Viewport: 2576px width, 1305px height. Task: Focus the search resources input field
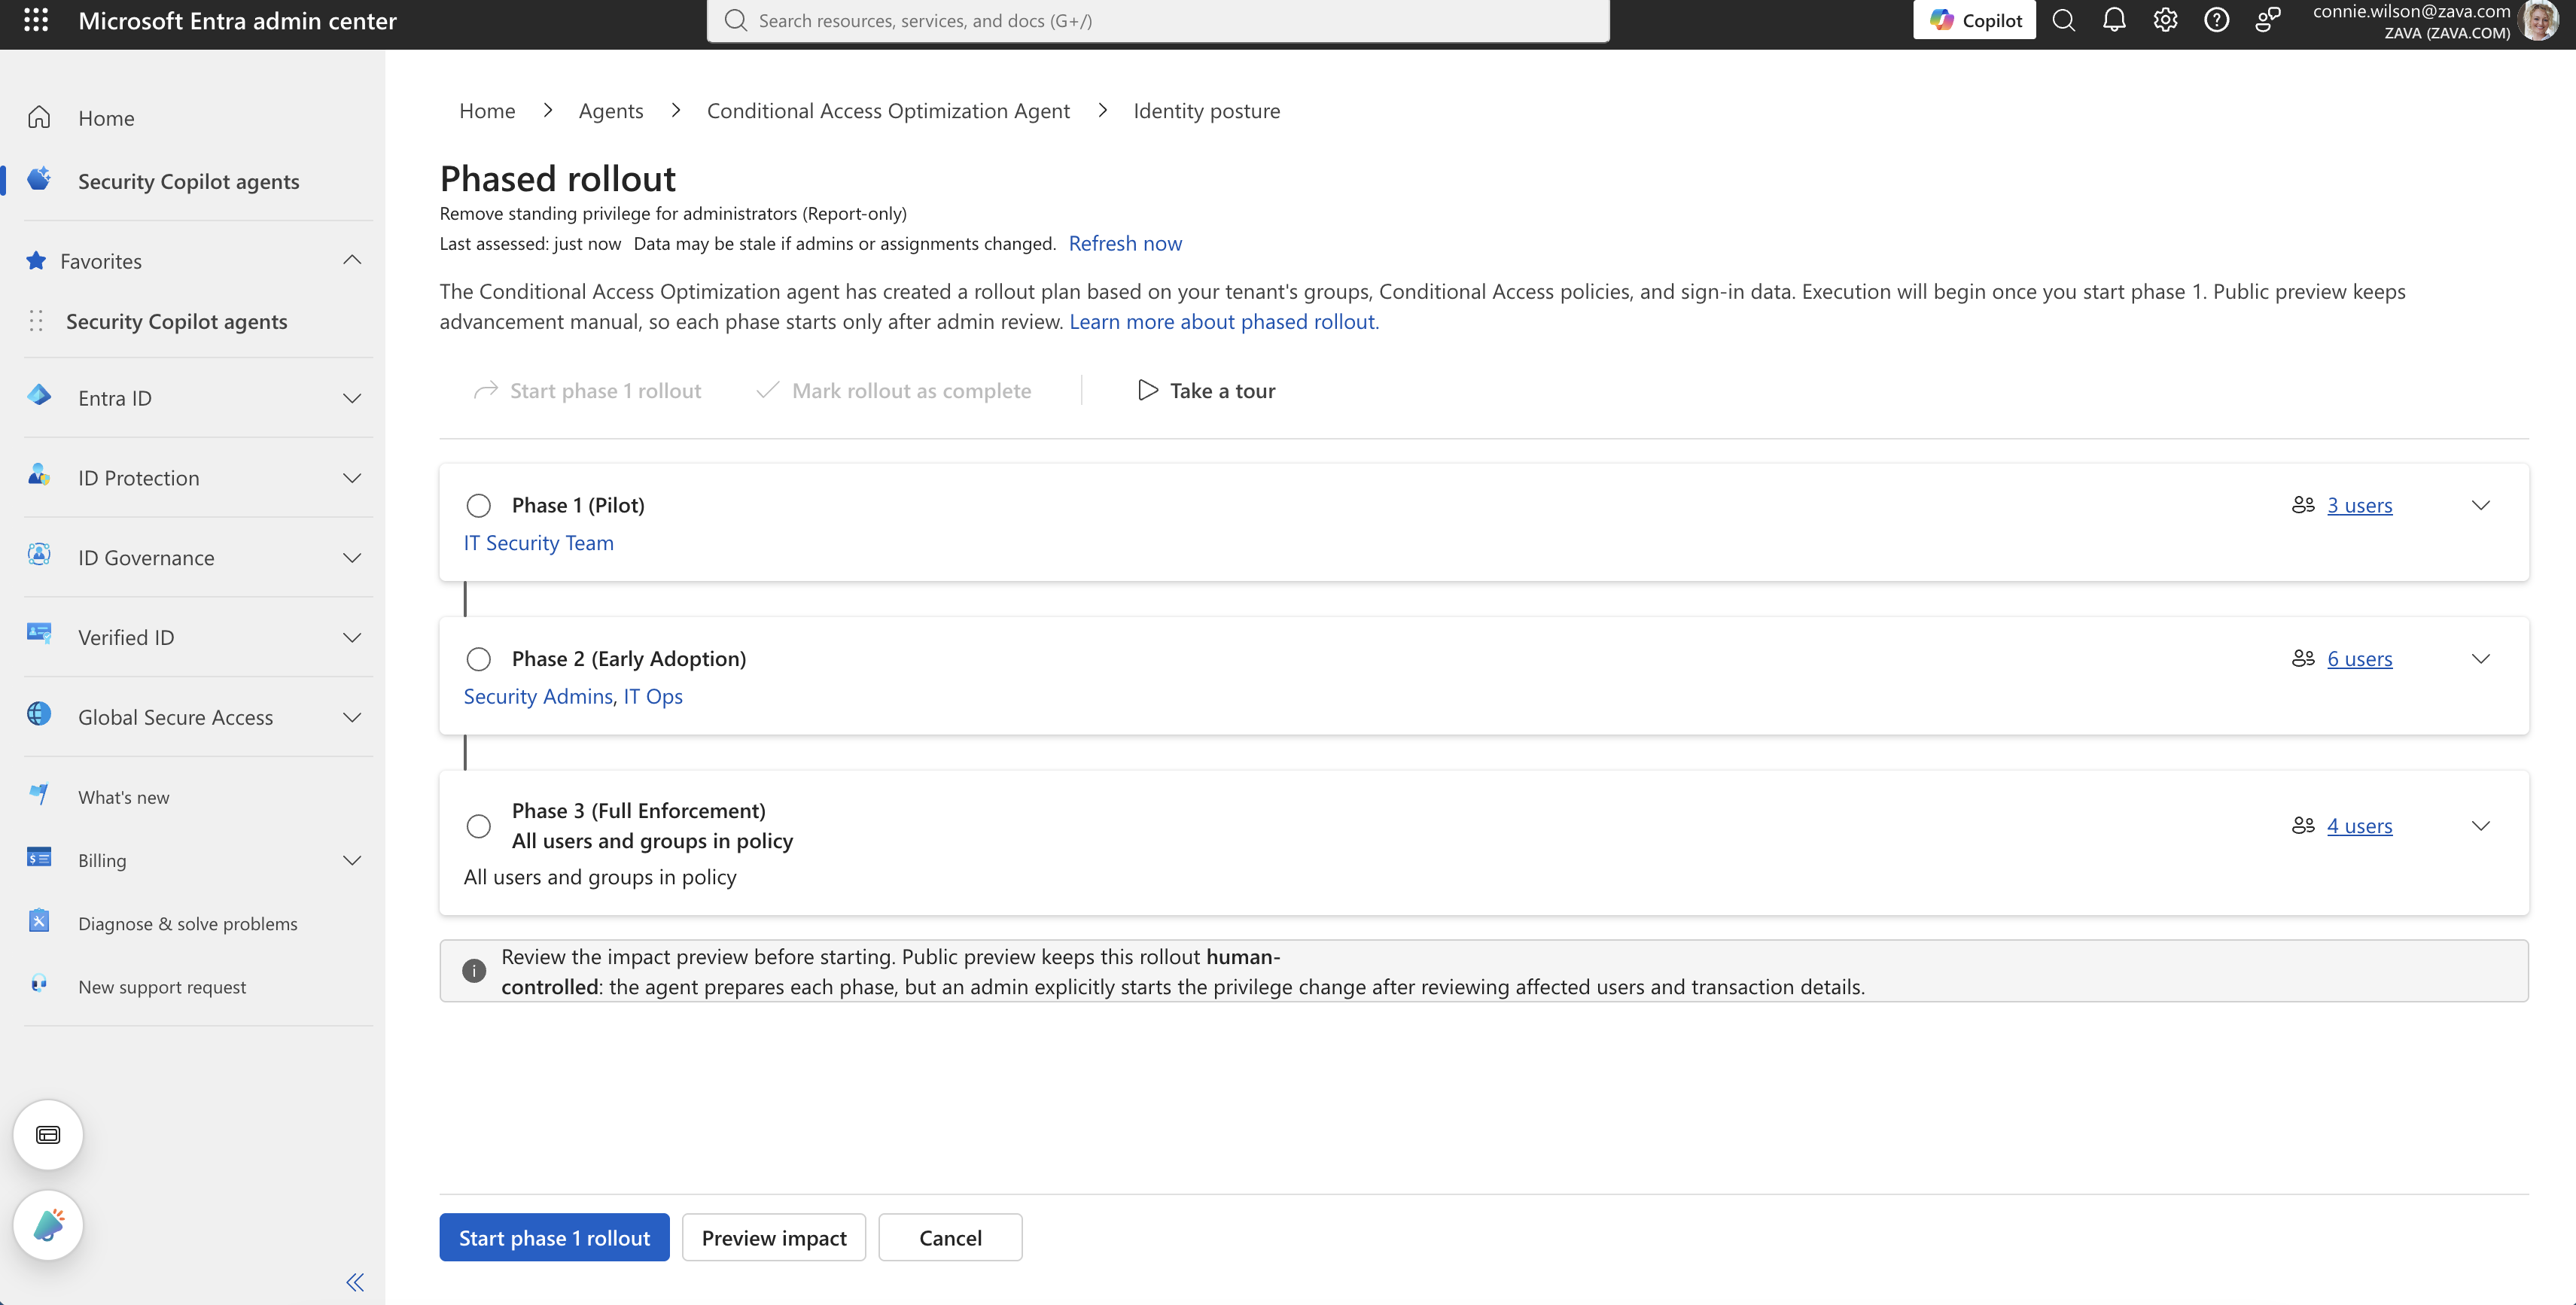[1158, 20]
